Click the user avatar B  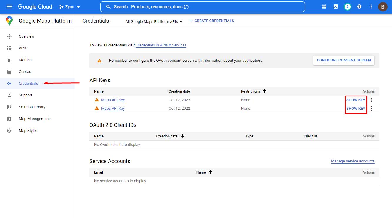click(x=383, y=6)
